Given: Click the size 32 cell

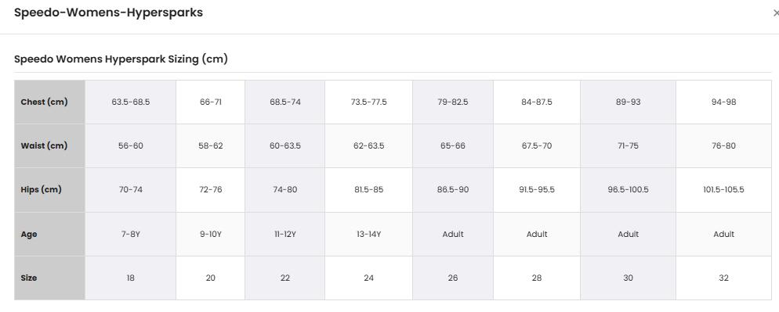Looking at the screenshot, I should (723, 278).
